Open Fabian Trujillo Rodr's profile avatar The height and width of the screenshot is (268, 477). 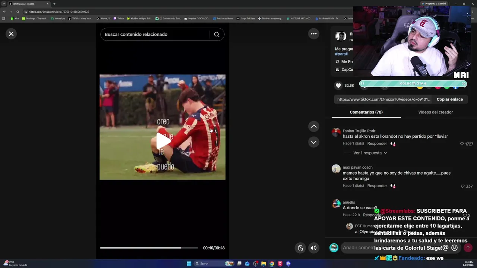[x=336, y=133]
